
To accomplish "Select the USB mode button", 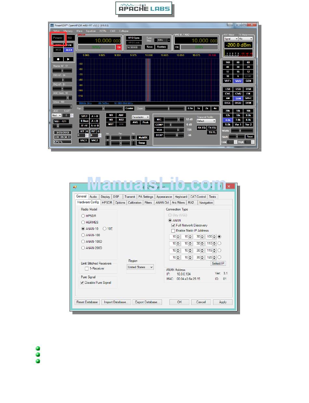I will (238, 89).
